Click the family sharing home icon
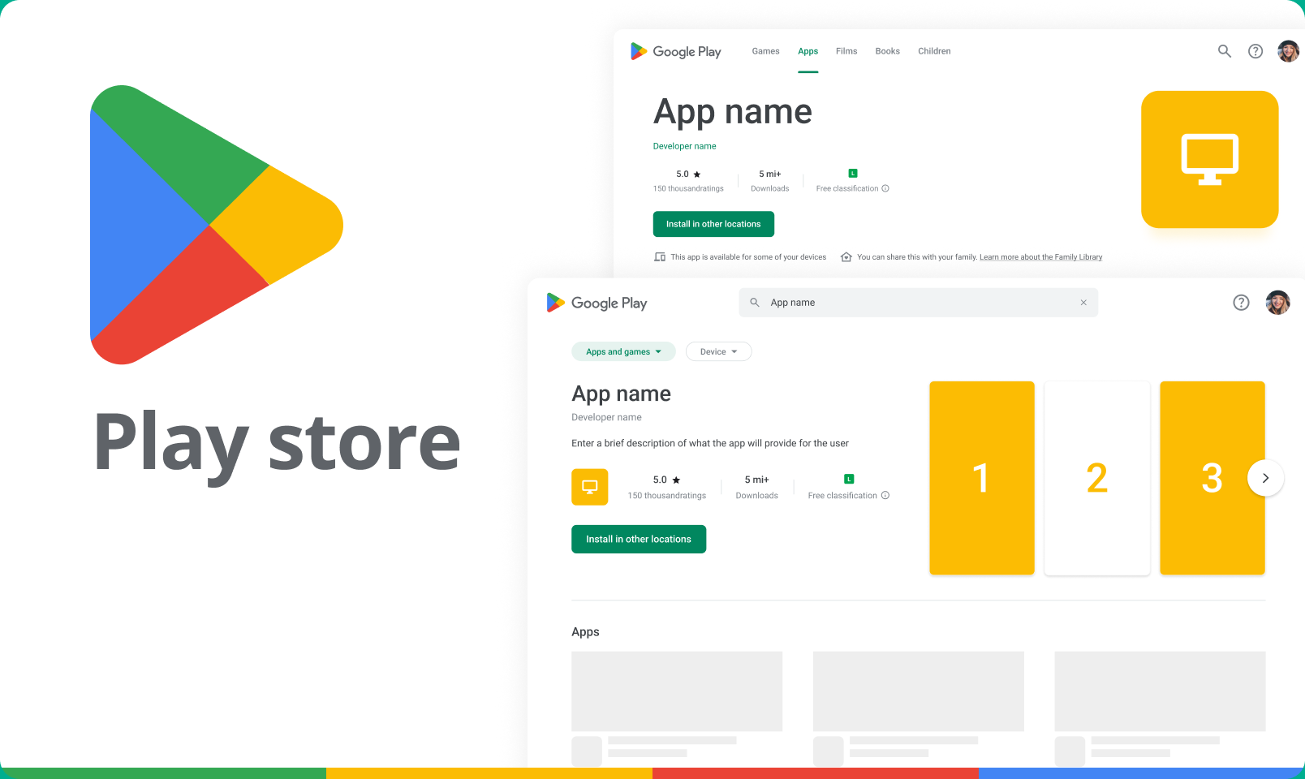Screen dimensions: 1305x779 pos(846,257)
